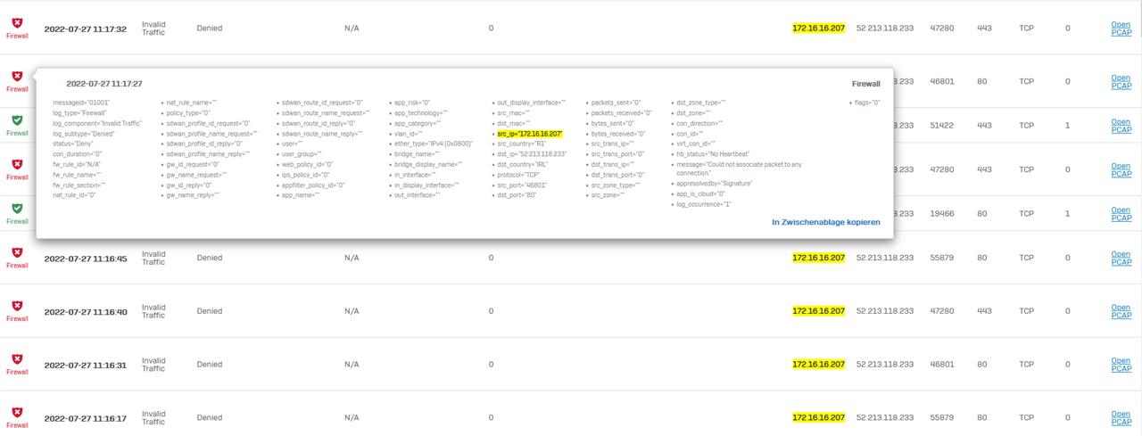Click highlighted source IP in the 11:16:40 row
This screenshot has height=436, width=1142.
click(x=818, y=311)
